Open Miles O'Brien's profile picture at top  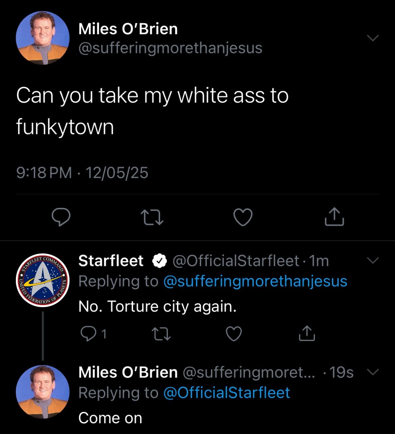43,38
